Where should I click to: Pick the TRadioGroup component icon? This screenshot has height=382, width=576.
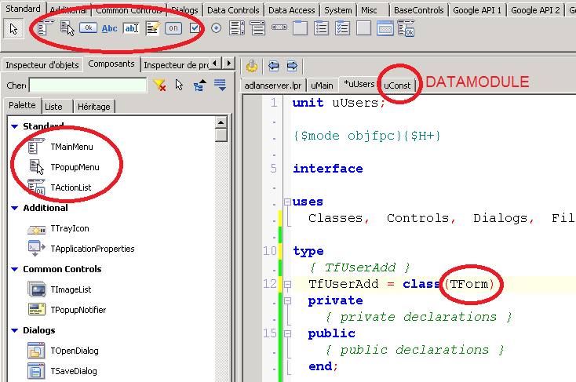tap(322, 28)
